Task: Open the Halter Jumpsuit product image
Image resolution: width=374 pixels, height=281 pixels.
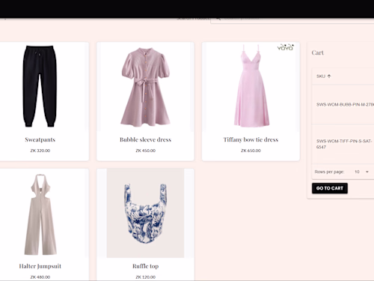Action: (40, 214)
